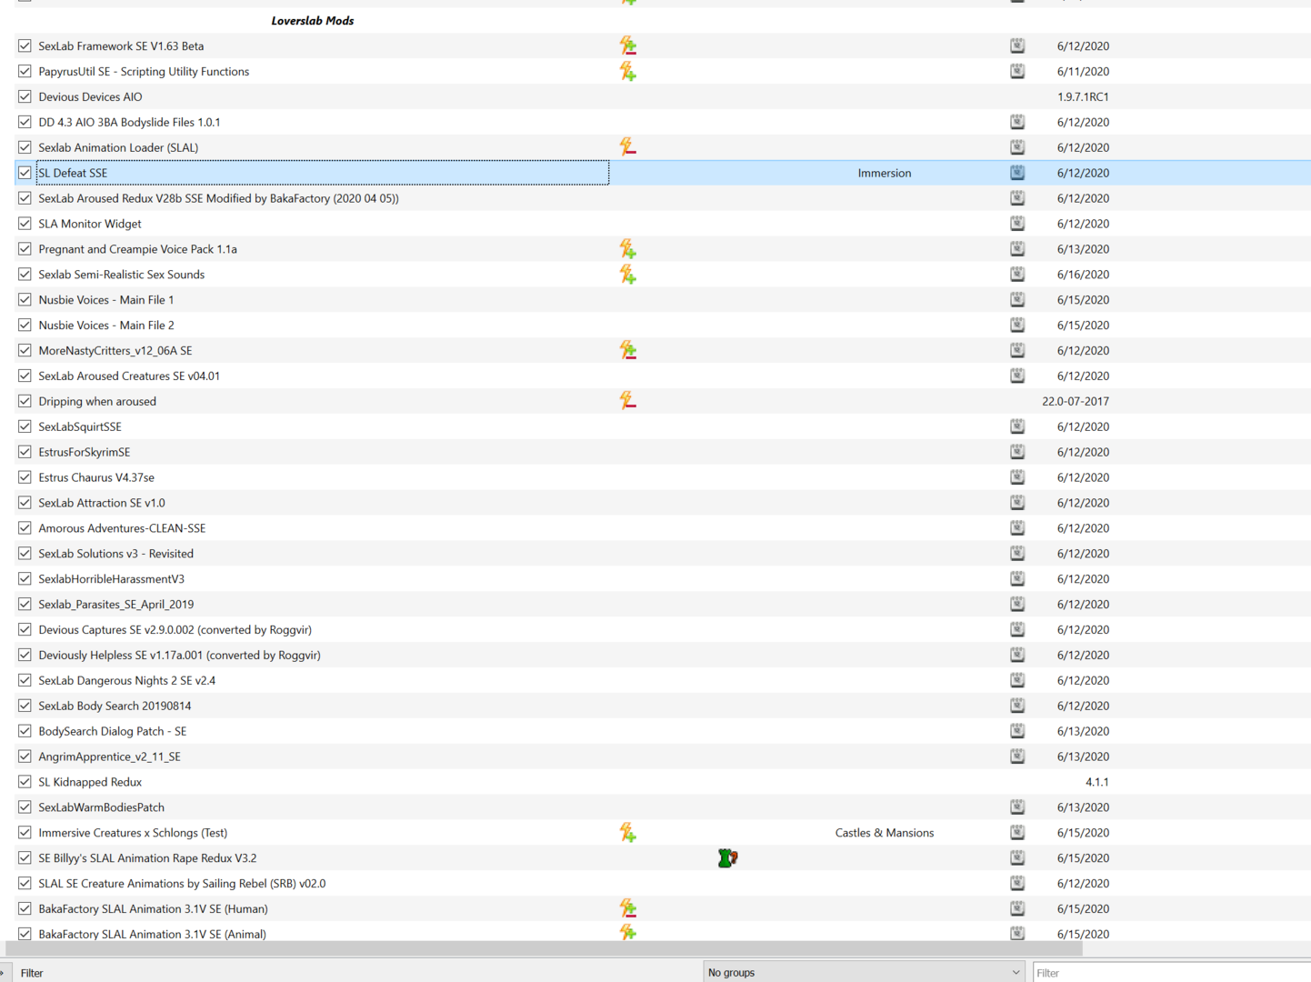Viewport: 1311px width, 982px height.
Task: Toggle BakaFactory SLAL Animation (Animal) checkbox
Action: tap(25, 934)
